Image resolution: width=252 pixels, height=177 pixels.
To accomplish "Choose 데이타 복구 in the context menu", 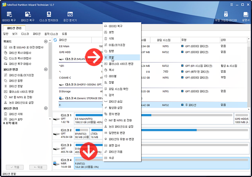I will click(122, 26).
